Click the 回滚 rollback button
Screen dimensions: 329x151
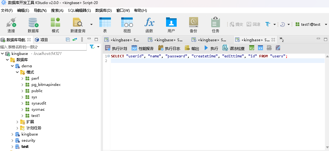[253, 24]
